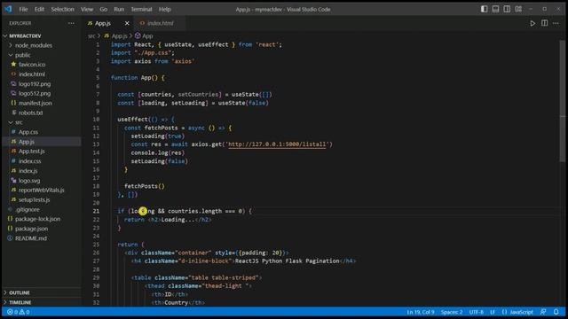Click src in the breadcrumb path
Image resolution: width=568 pixels, height=319 pixels.
tap(91, 35)
